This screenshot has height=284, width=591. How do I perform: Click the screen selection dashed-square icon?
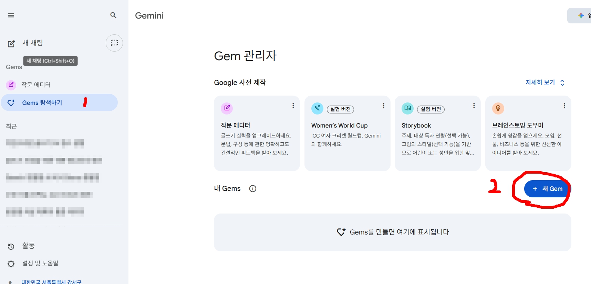tap(114, 43)
